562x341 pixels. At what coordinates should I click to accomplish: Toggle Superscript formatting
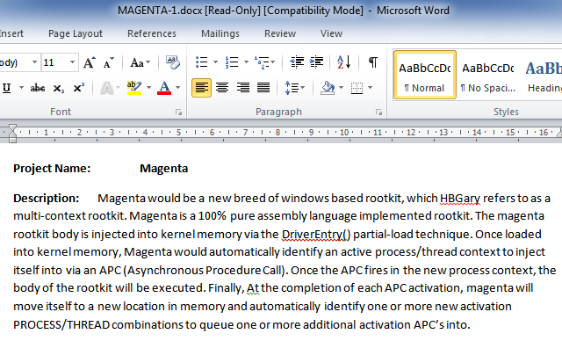point(78,88)
